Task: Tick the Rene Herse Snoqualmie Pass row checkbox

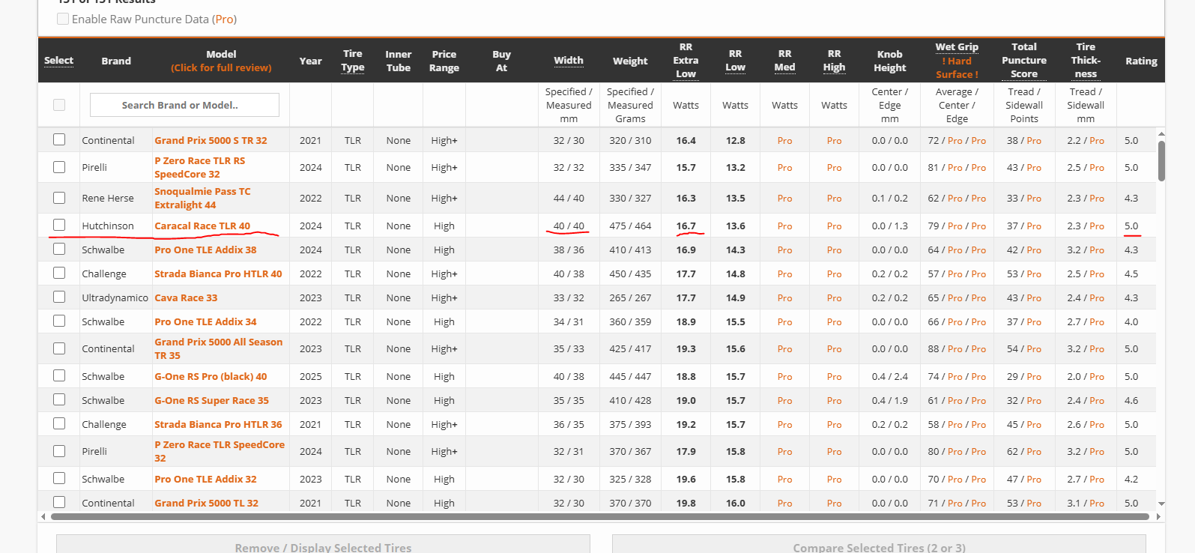Action: [x=59, y=198]
